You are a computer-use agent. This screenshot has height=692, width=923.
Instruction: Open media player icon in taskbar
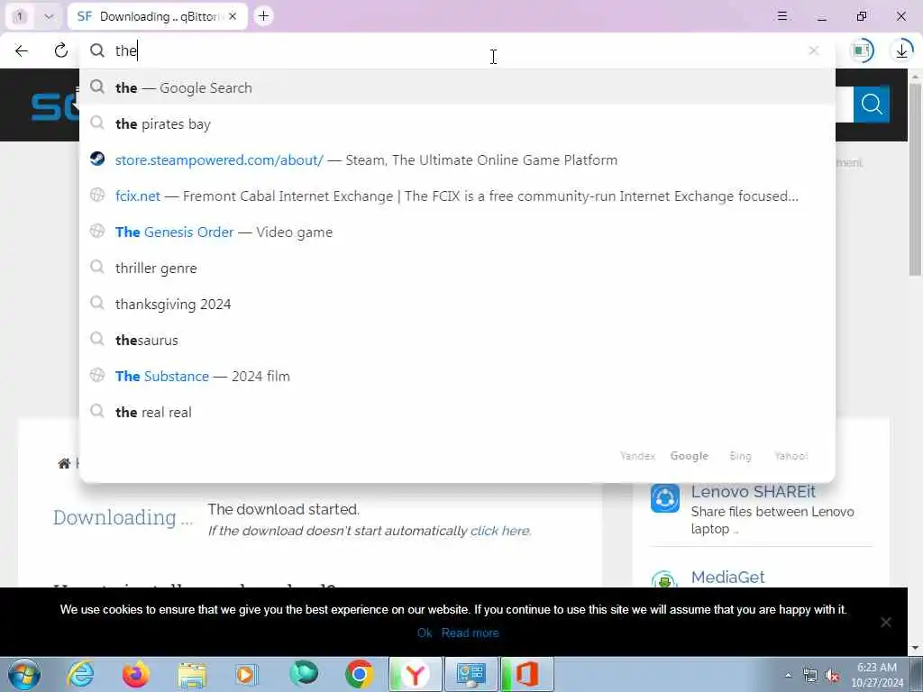click(247, 674)
